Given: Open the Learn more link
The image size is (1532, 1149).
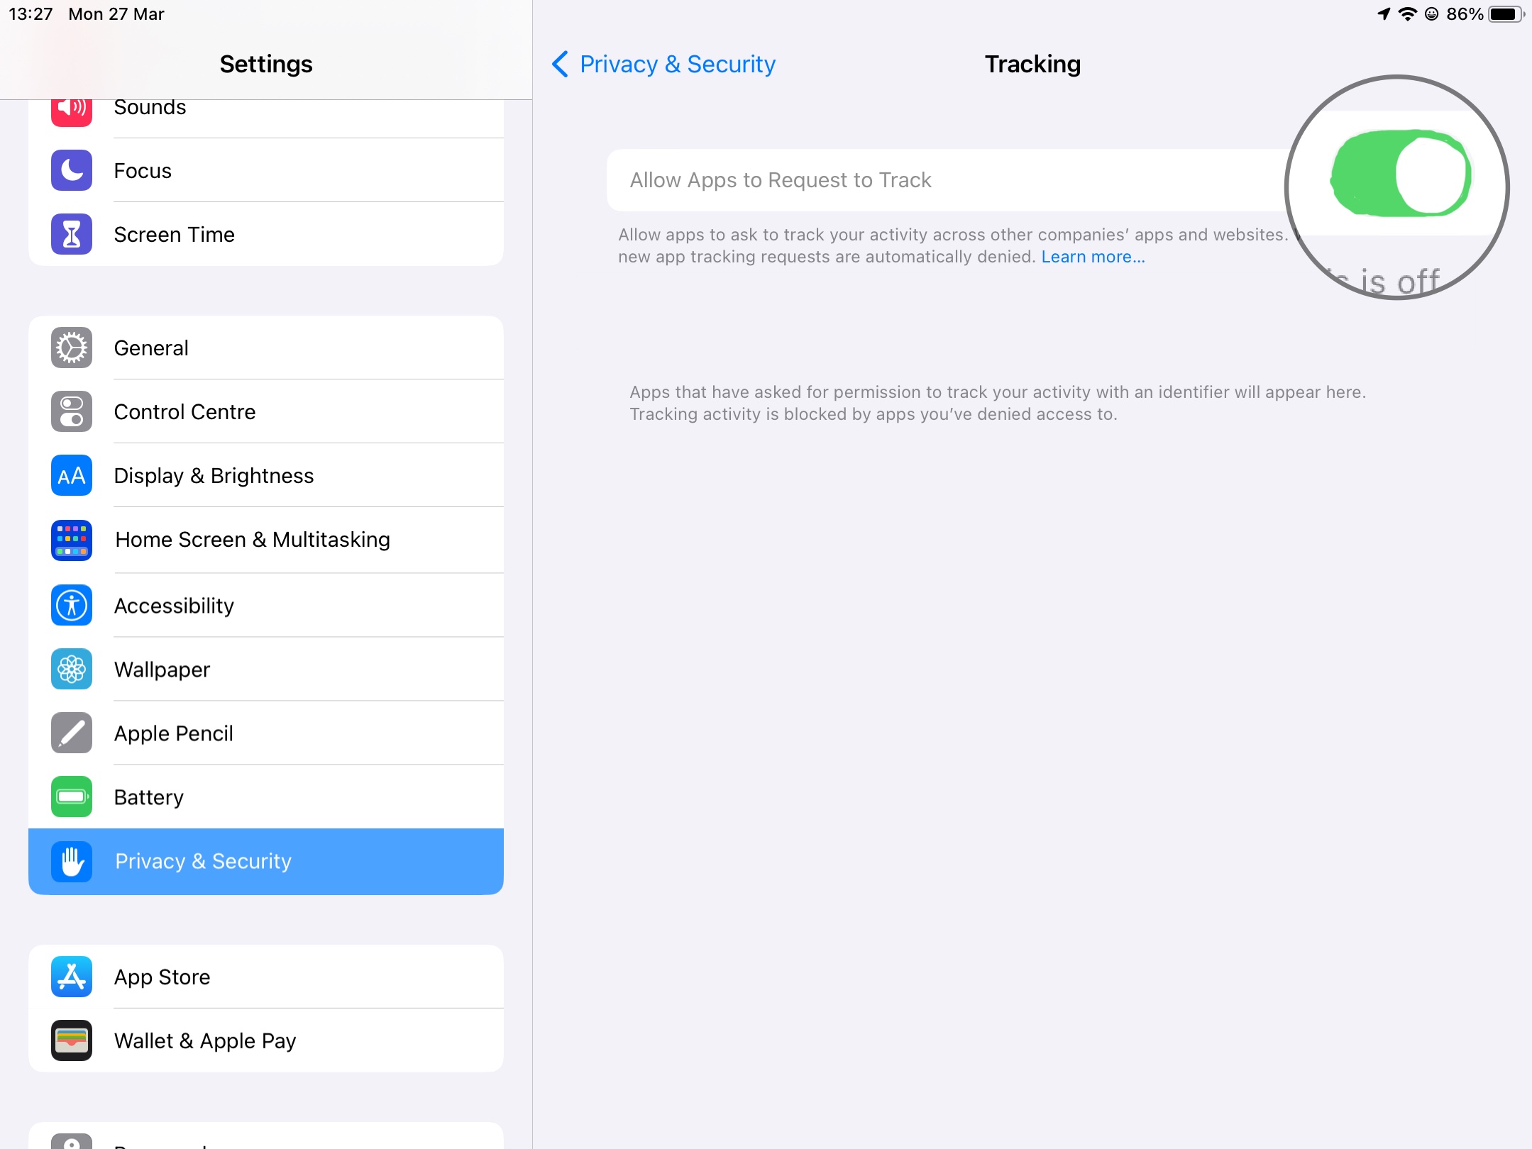Looking at the screenshot, I should point(1093,257).
